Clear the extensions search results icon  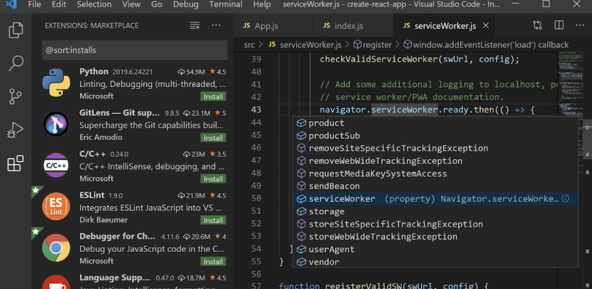click(x=195, y=26)
